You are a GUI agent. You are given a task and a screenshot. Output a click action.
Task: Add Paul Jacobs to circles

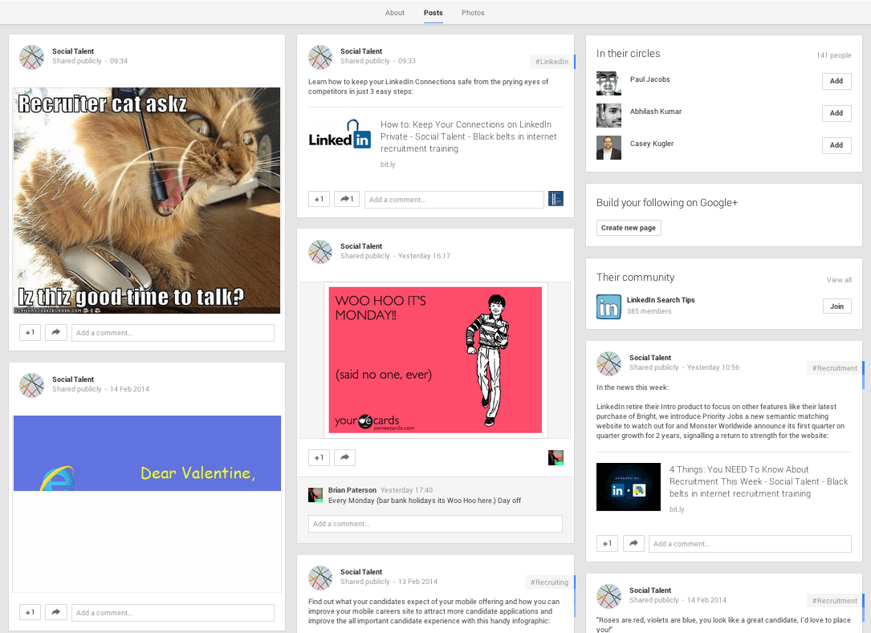tap(836, 81)
